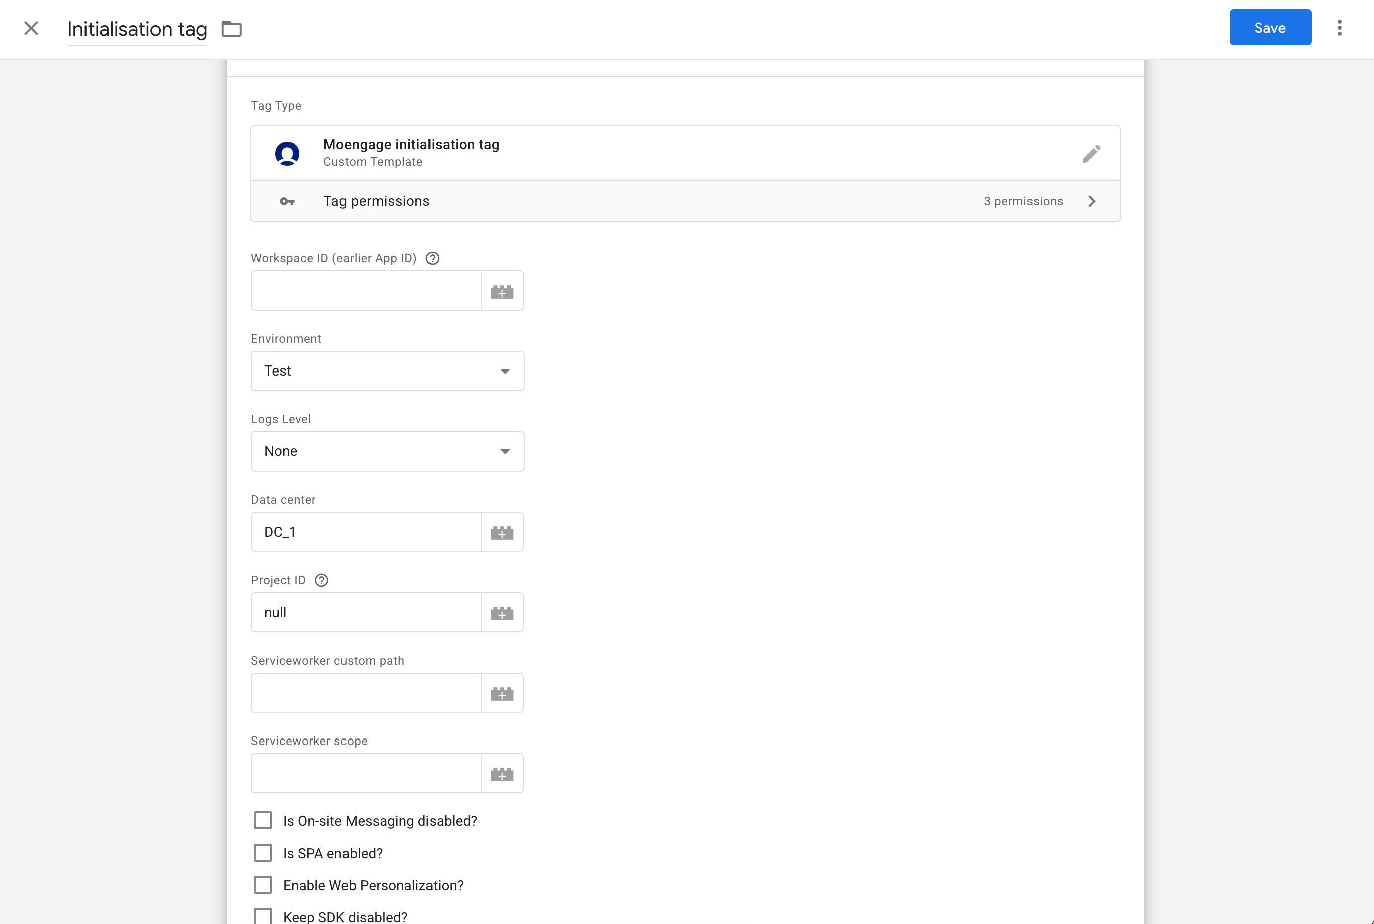The image size is (1374, 924).
Task: Check Is On-site Messaging disabled
Action: 263,821
